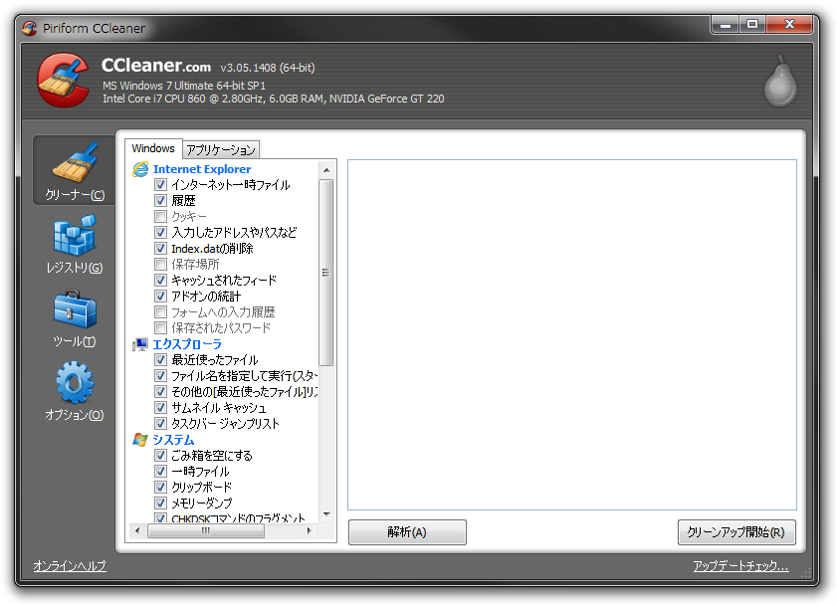Click the title bar CCleaner icon
The height and width of the screenshot is (605, 838).
click(x=30, y=28)
